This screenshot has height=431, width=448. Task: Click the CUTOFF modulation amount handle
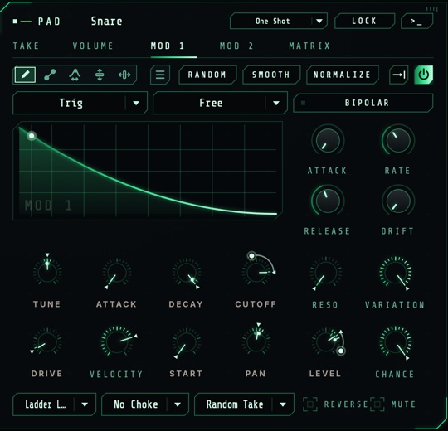pos(251,255)
